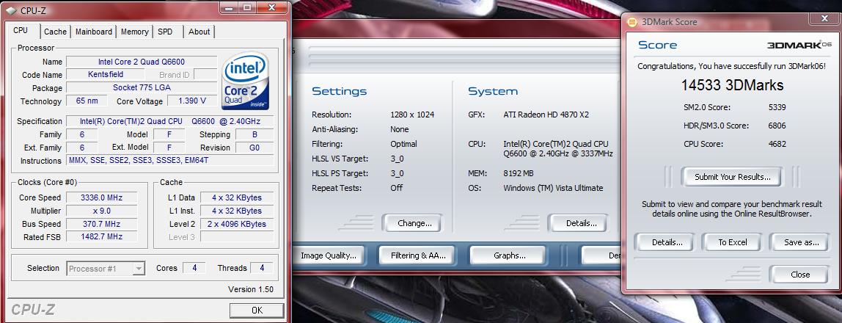
Task: Click the Core Speed value 3336.0 MHz
Action: click(101, 197)
